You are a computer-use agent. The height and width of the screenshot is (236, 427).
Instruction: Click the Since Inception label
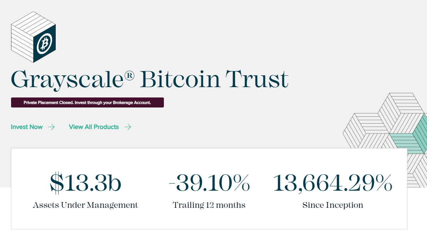(333, 205)
